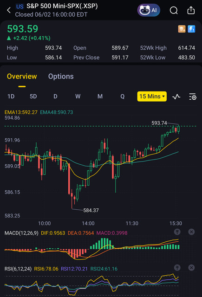Screen dimensions: 202x297
Task: Tap the RSI12:70.21 value
Action: point(74,269)
